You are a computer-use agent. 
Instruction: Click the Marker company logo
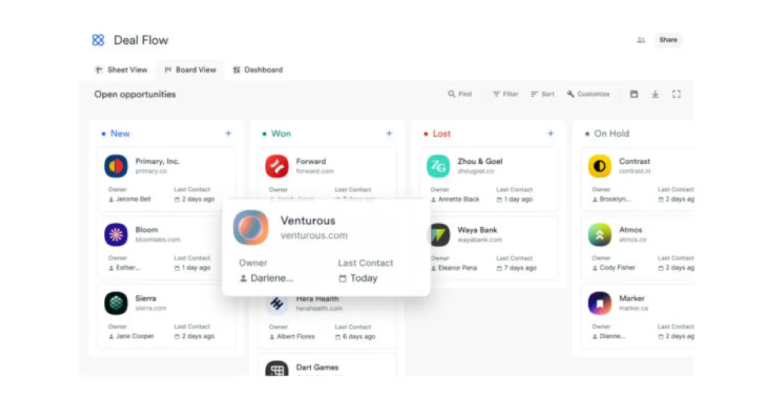click(600, 303)
